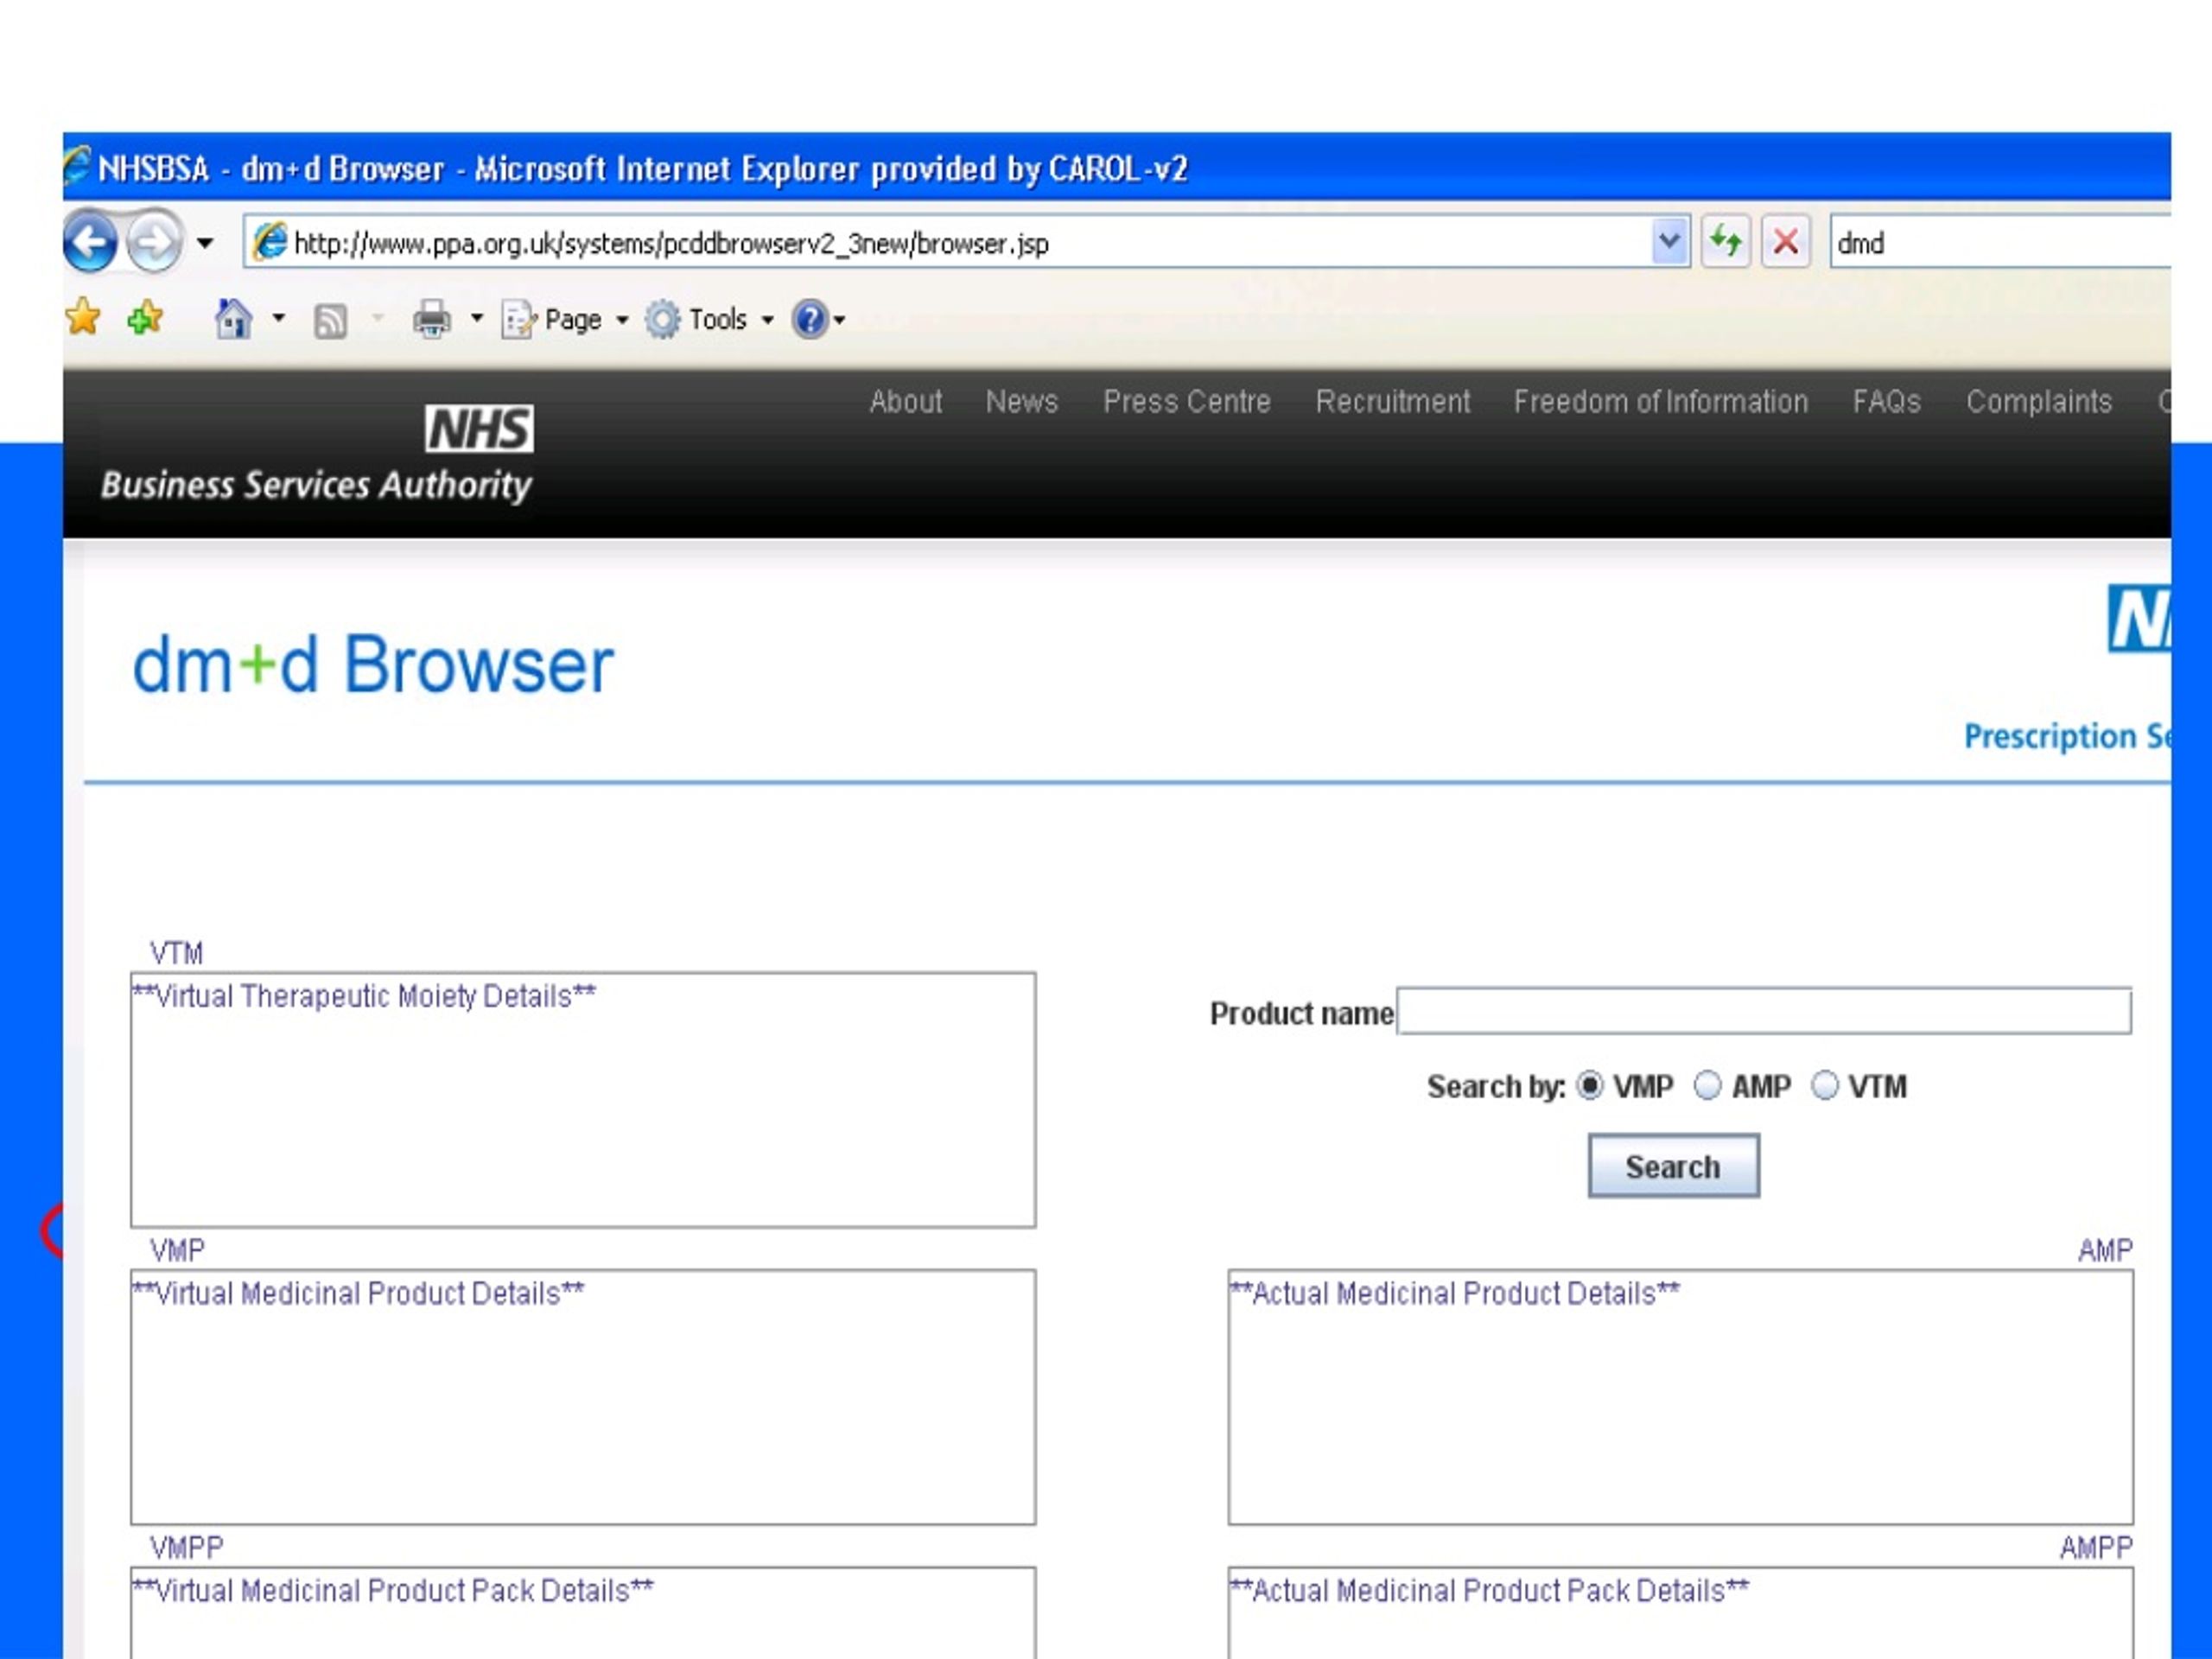Open the Tools menu
Screen dimensions: 2212x1659
coord(709,320)
